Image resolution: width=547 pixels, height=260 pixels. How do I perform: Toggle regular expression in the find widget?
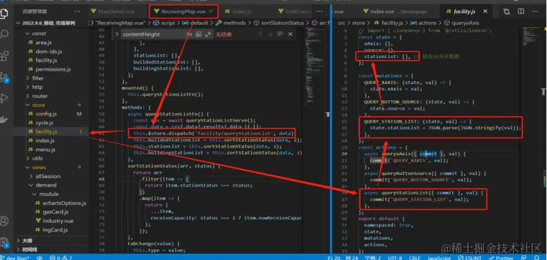tap(208, 34)
